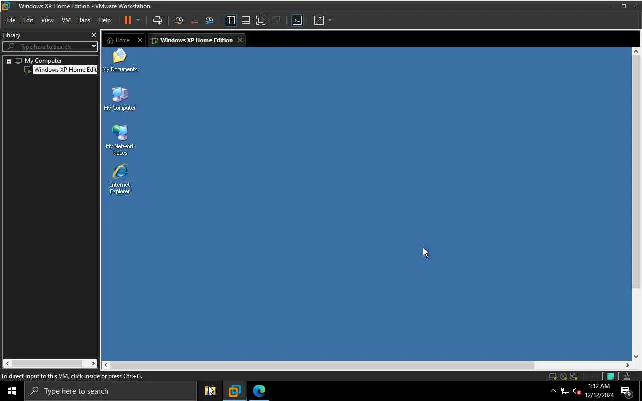
Task: Revert the virtual machine to snapshot
Action: click(x=194, y=20)
